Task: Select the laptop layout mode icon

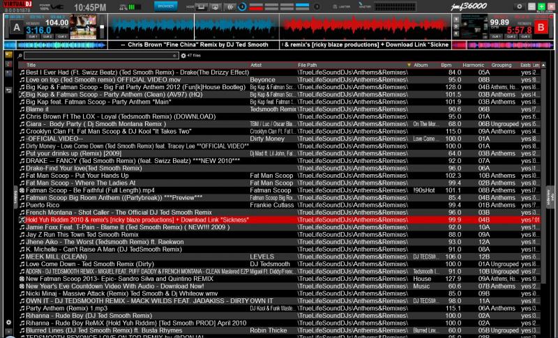Action: pos(202,7)
